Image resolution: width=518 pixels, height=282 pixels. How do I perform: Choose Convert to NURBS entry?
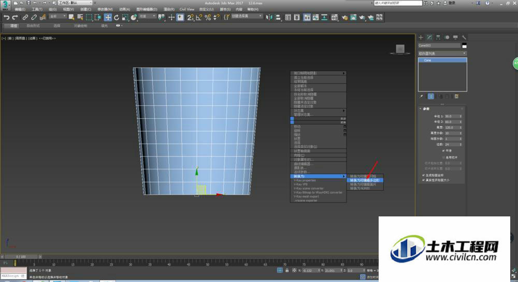[360, 189]
